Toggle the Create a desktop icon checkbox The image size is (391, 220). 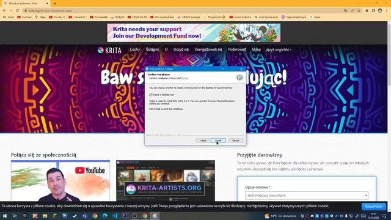[x=151, y=95]
